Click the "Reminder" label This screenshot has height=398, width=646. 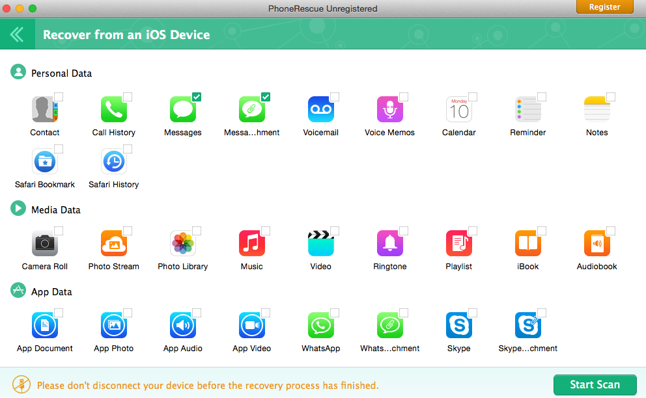[527, 133]
